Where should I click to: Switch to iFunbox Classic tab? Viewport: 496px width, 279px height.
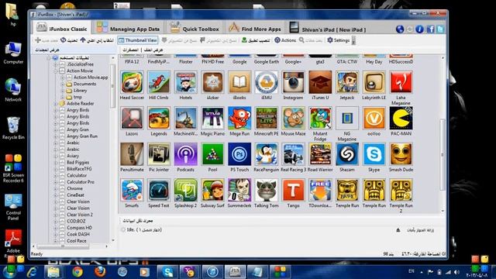pos(61,29)
